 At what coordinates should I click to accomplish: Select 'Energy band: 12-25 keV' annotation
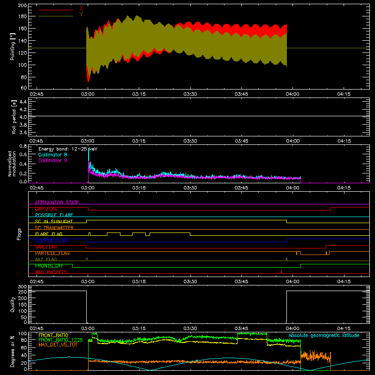[68, 149]
